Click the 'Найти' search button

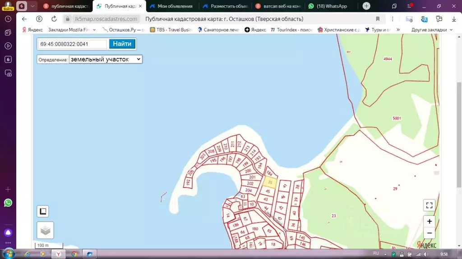tap(122, 44)
